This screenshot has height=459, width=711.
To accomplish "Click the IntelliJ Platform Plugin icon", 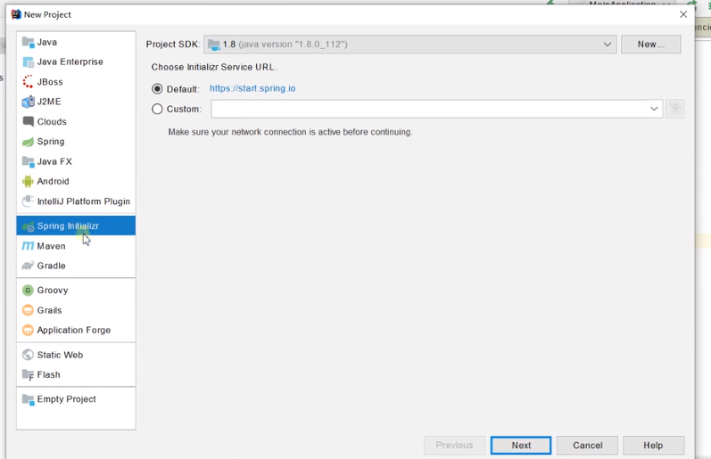I will [x=29, y=201].
